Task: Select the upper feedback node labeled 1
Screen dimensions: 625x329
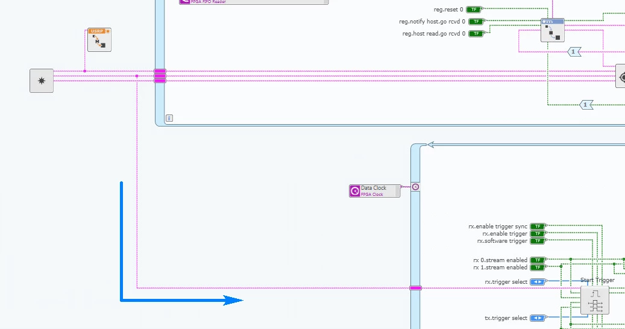Action: click(x=574, y=52)
